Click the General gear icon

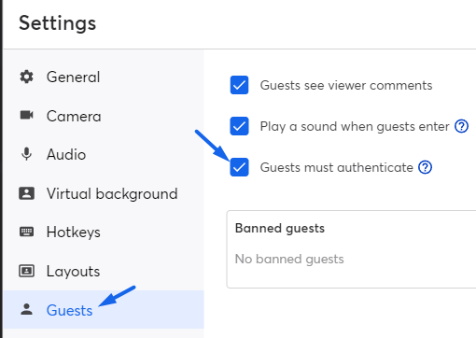(x=26, y=77)
